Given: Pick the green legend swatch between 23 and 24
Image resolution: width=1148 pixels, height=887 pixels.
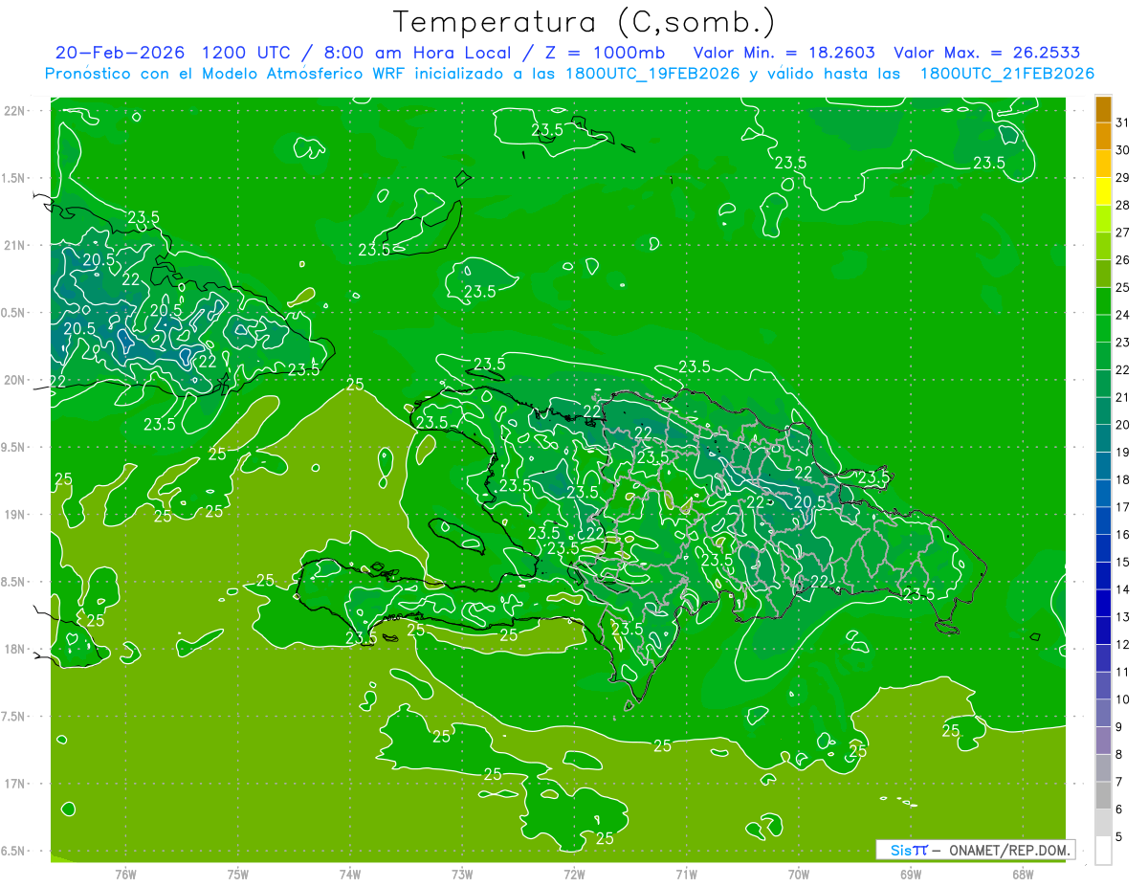Looking at the screenshot, I should click(1103, 328).
